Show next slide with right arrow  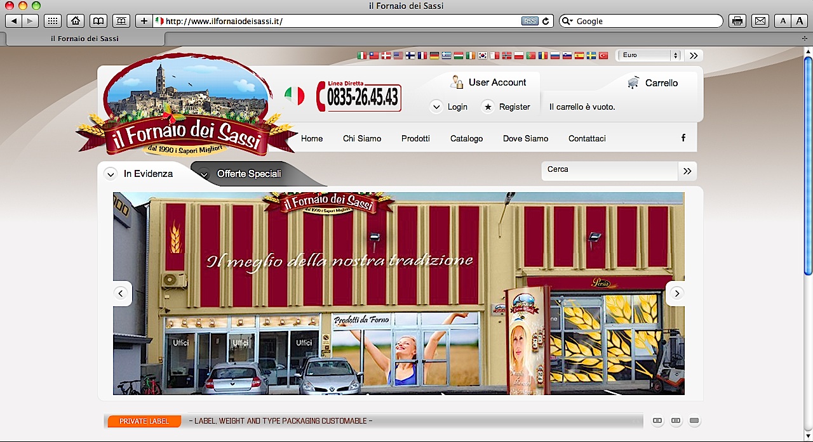pyautogui.click(x=676, y=294)
